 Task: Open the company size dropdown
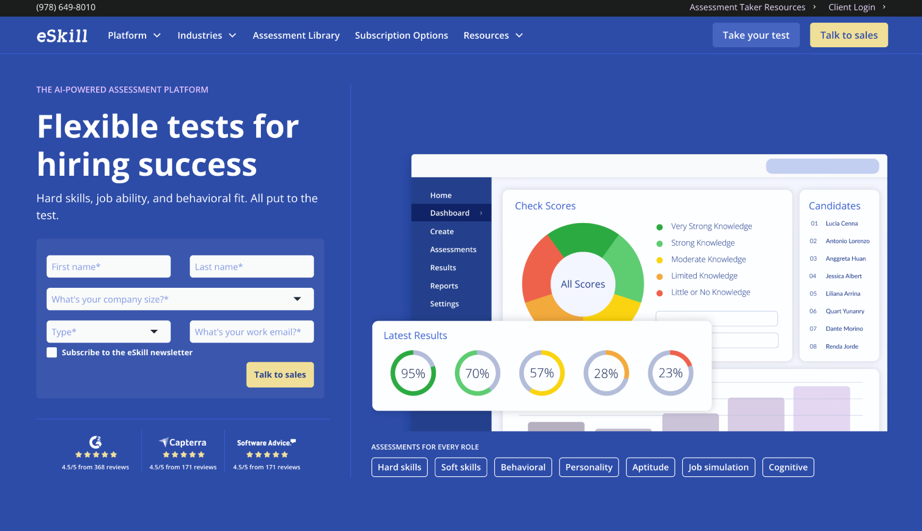[180, 299]
